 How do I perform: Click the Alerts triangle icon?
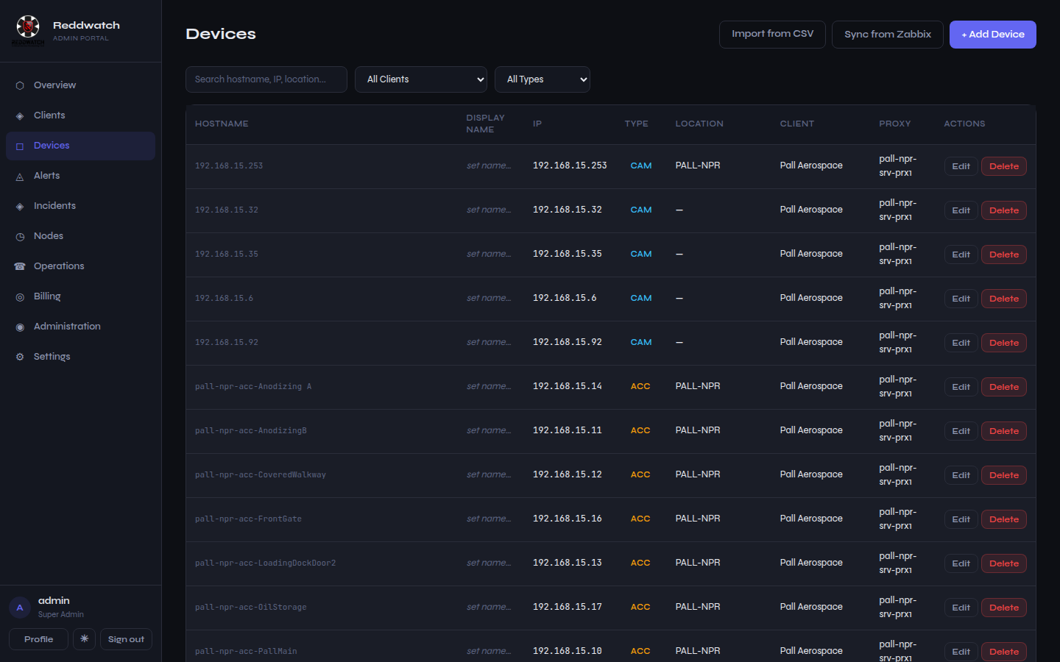[20, 176]
